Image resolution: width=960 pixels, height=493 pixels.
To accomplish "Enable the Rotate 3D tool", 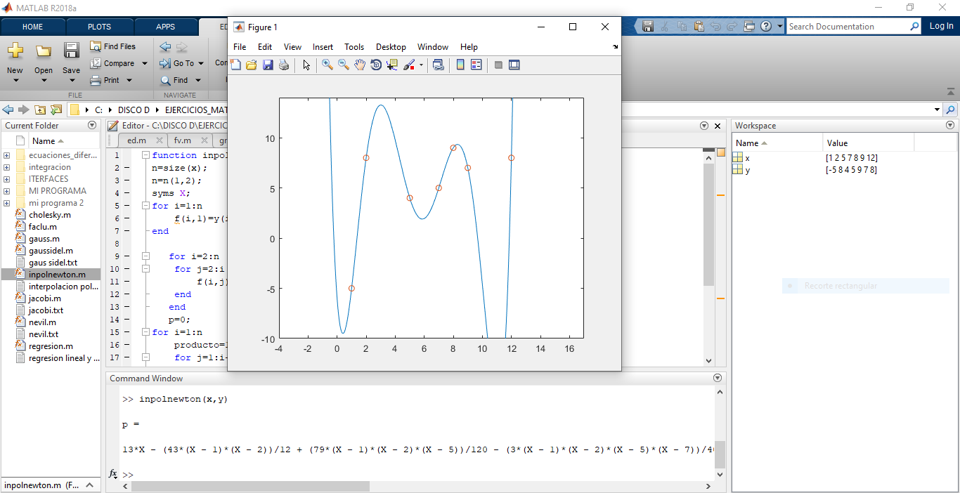I will pos(375,65).
